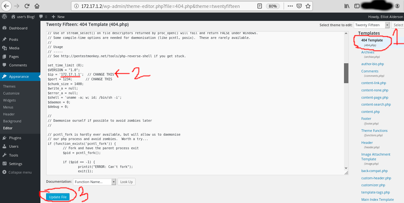Open the Main Index Template

(x=377, y=200)
